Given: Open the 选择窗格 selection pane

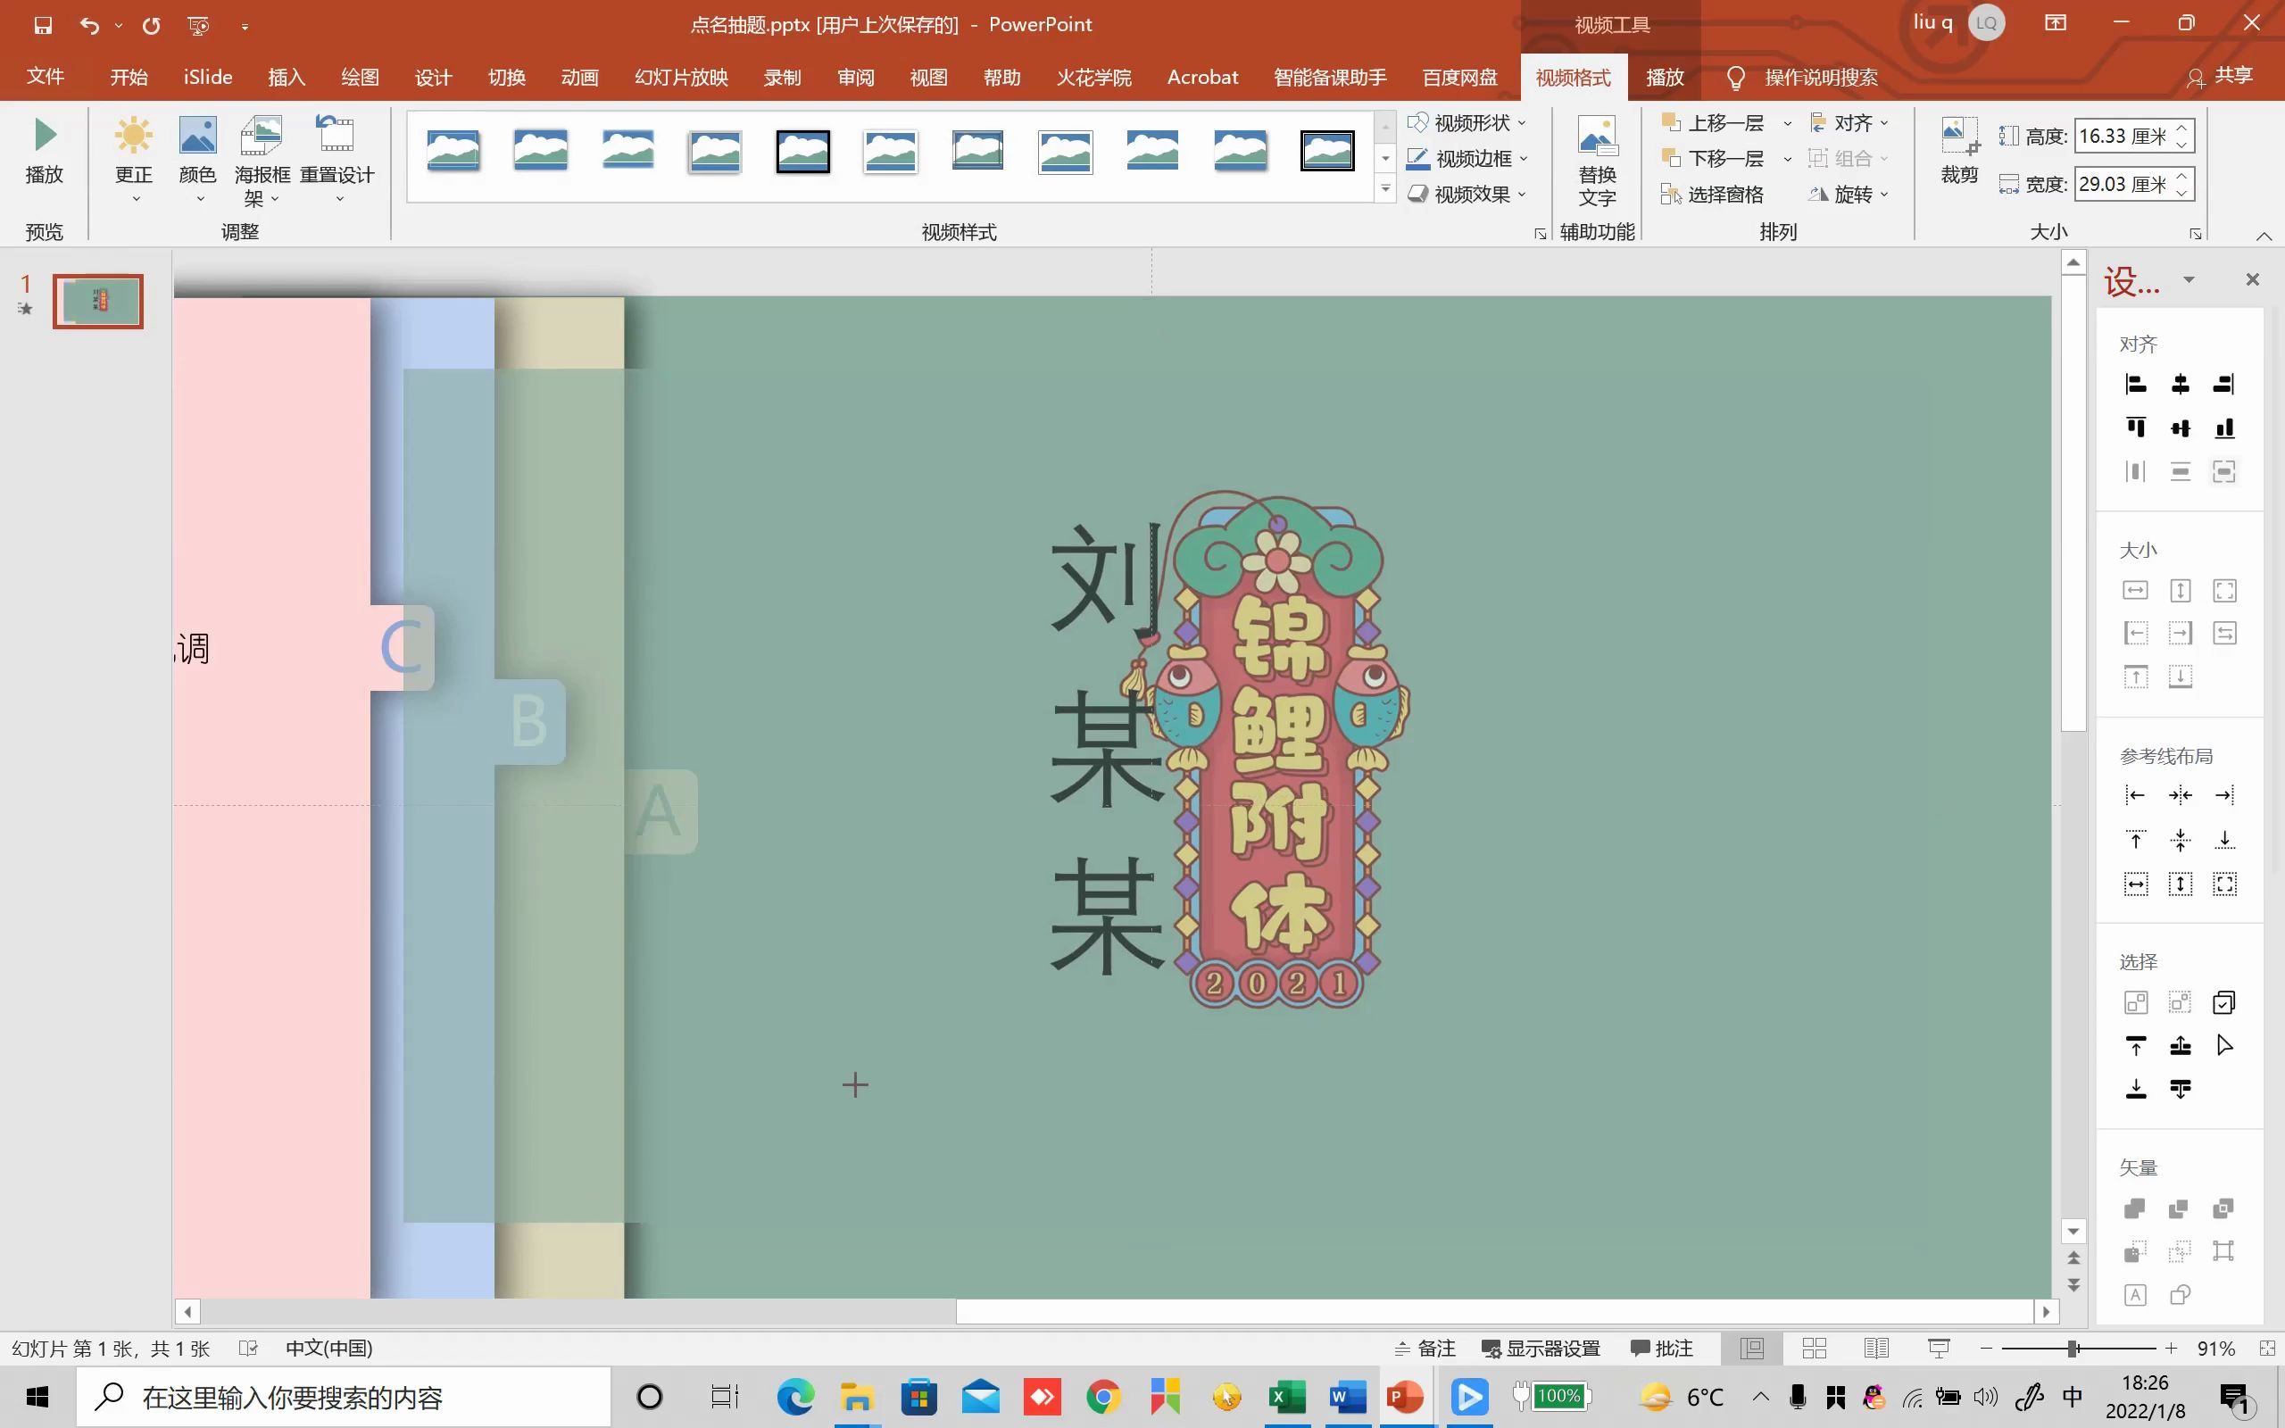Looking at the screenshot, I should pos(1713,195).
